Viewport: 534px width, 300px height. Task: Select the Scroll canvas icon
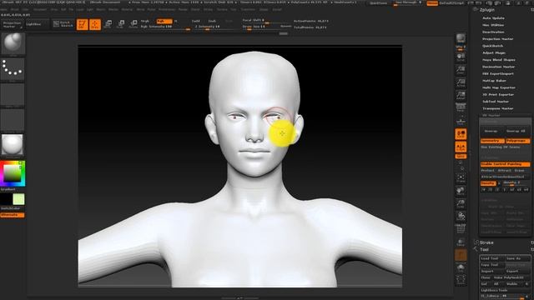click(x=461, y=57)
